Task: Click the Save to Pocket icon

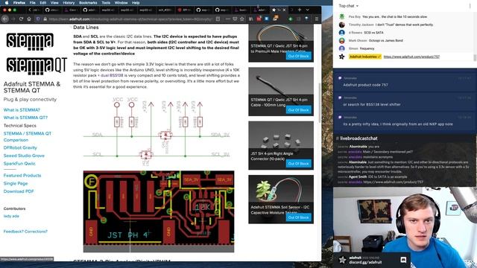Action: tap(235, 19)
